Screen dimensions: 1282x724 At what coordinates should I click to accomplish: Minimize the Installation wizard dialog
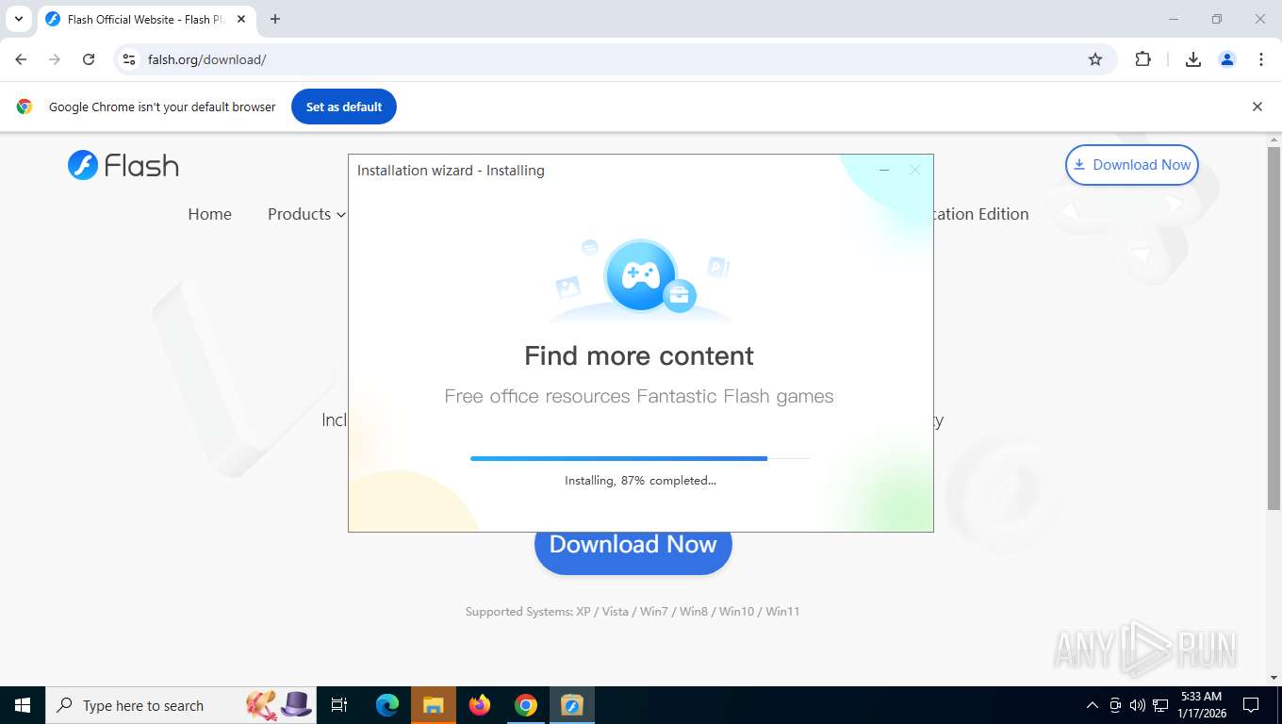(884, 171)
